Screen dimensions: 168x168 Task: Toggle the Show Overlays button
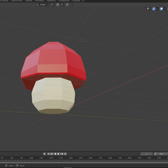point(161,9)
